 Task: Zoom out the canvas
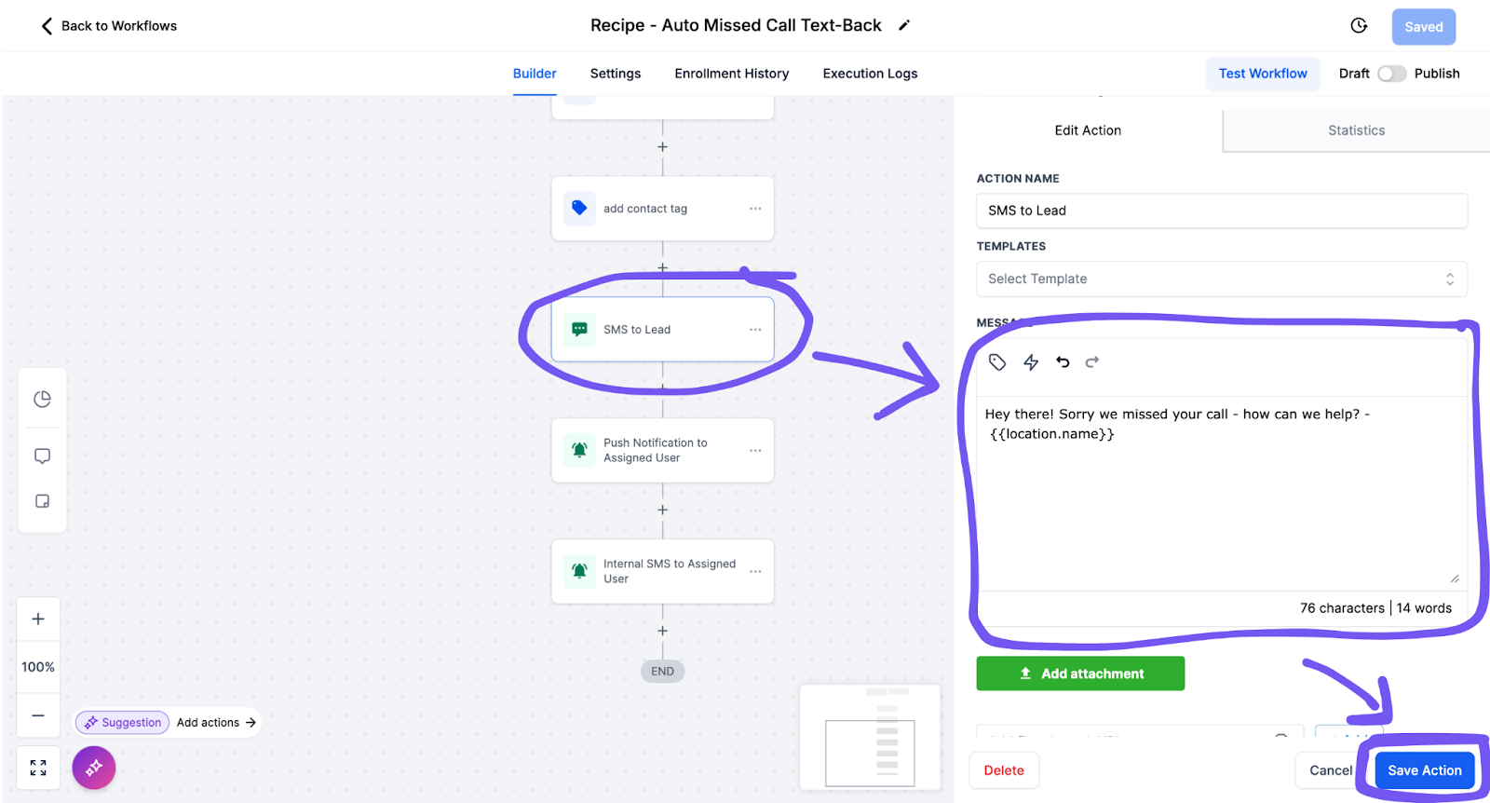(38, 715)
